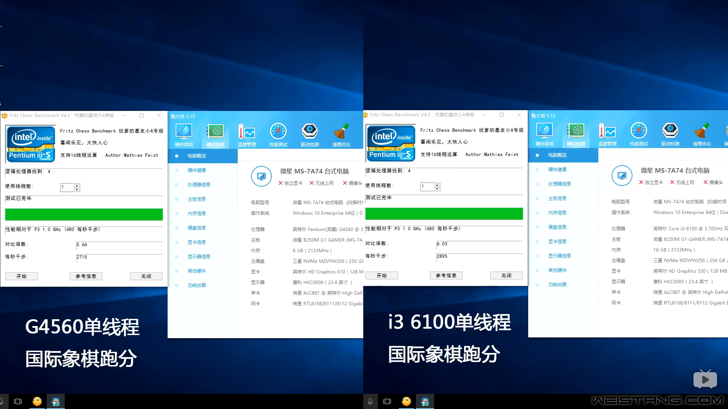Decrease thread count in the Fritz window scoring 2715
Image resolution: width=728 pixels, height=409 pixels.
[77, 189]
